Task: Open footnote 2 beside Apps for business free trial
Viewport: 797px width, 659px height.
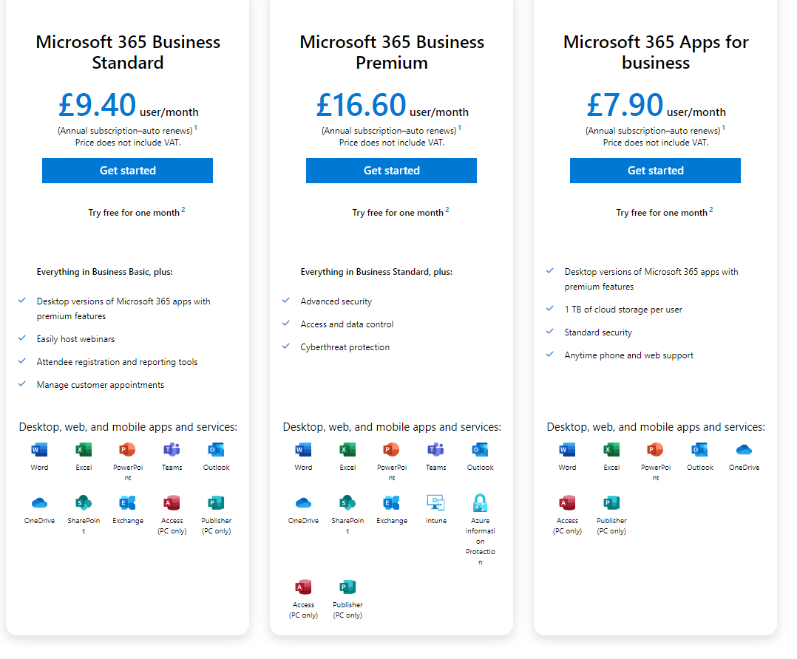Action: tap(711, 209)
